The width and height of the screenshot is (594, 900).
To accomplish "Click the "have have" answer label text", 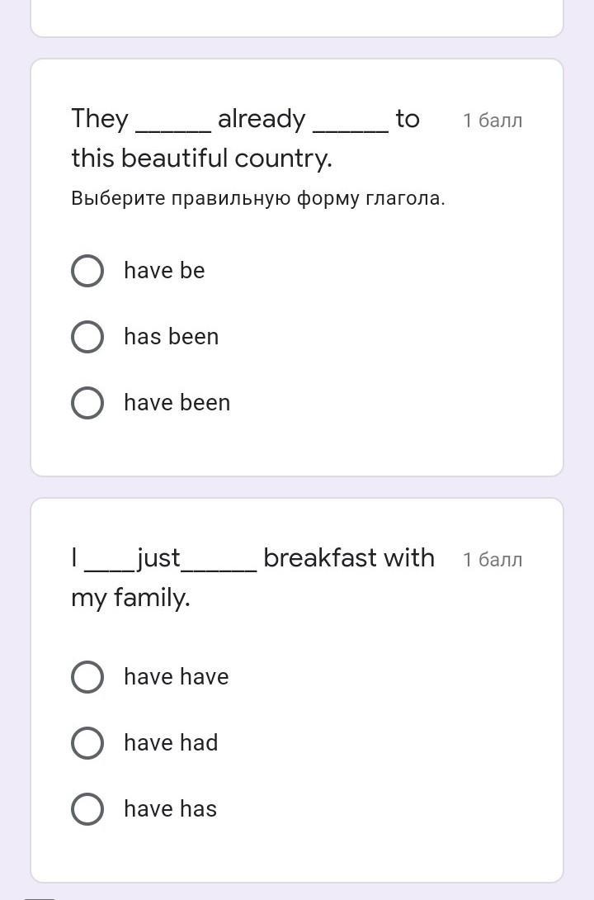I will point(177,677).
